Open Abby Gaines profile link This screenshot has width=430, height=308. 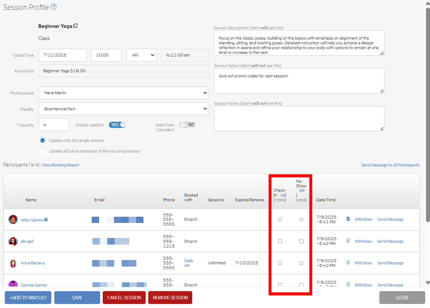tap(32, 220)
